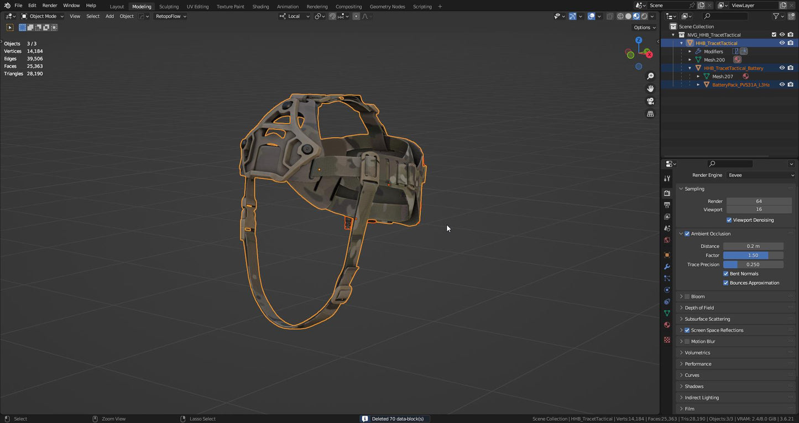This screenshot has height=423, width=799.
Task: Expand the Depth of Field panel
Action: tap(699, 308)
